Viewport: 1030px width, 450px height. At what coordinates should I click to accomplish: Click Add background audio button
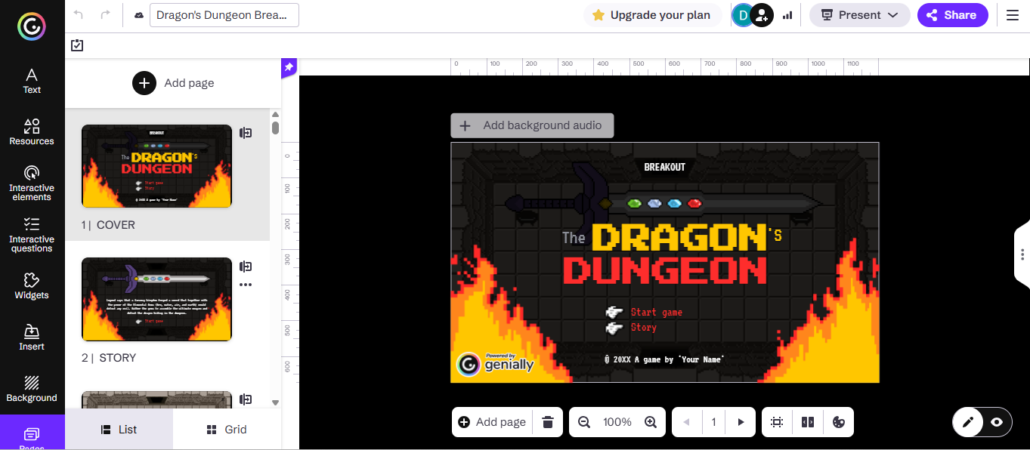coord(532,125)
